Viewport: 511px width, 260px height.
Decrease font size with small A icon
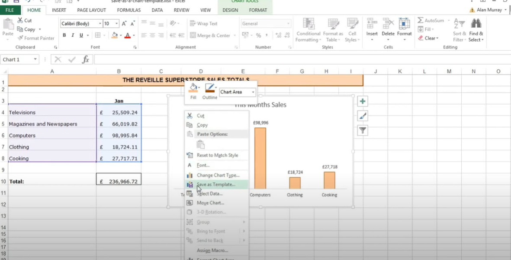coord(133,23)
